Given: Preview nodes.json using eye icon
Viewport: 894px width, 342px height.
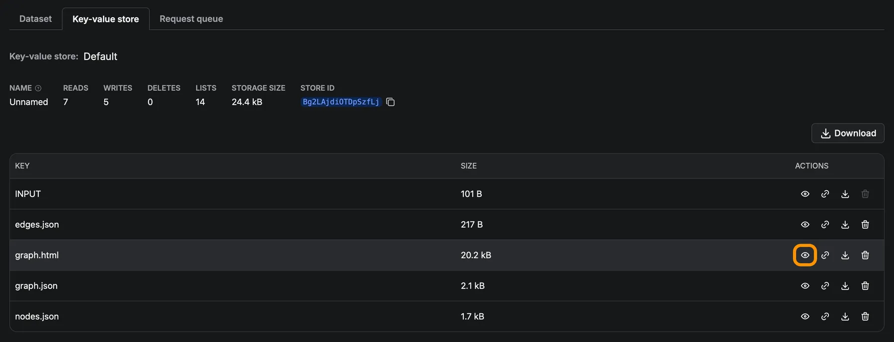Looking at the screenshot, I should point(805,316).
